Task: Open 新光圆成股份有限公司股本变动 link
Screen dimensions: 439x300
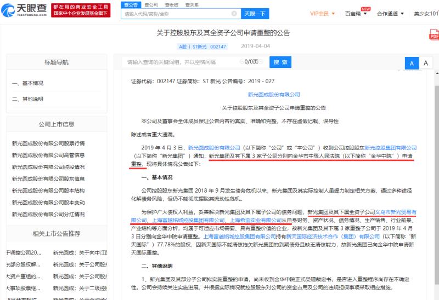Action: tap(48, 203)
